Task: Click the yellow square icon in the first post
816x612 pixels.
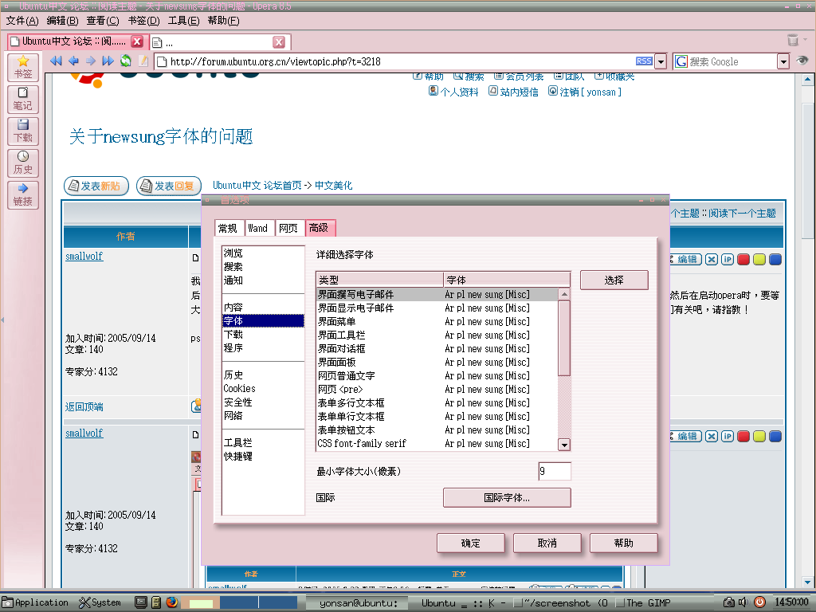Action: click(x=759, y=259)
